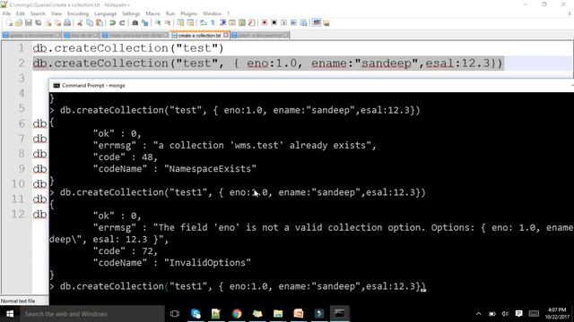Image resolution: width=574 pixels, height=322 pixels.
Task: Click the 'Search the web and Windows' box
Action: (92, 314)
